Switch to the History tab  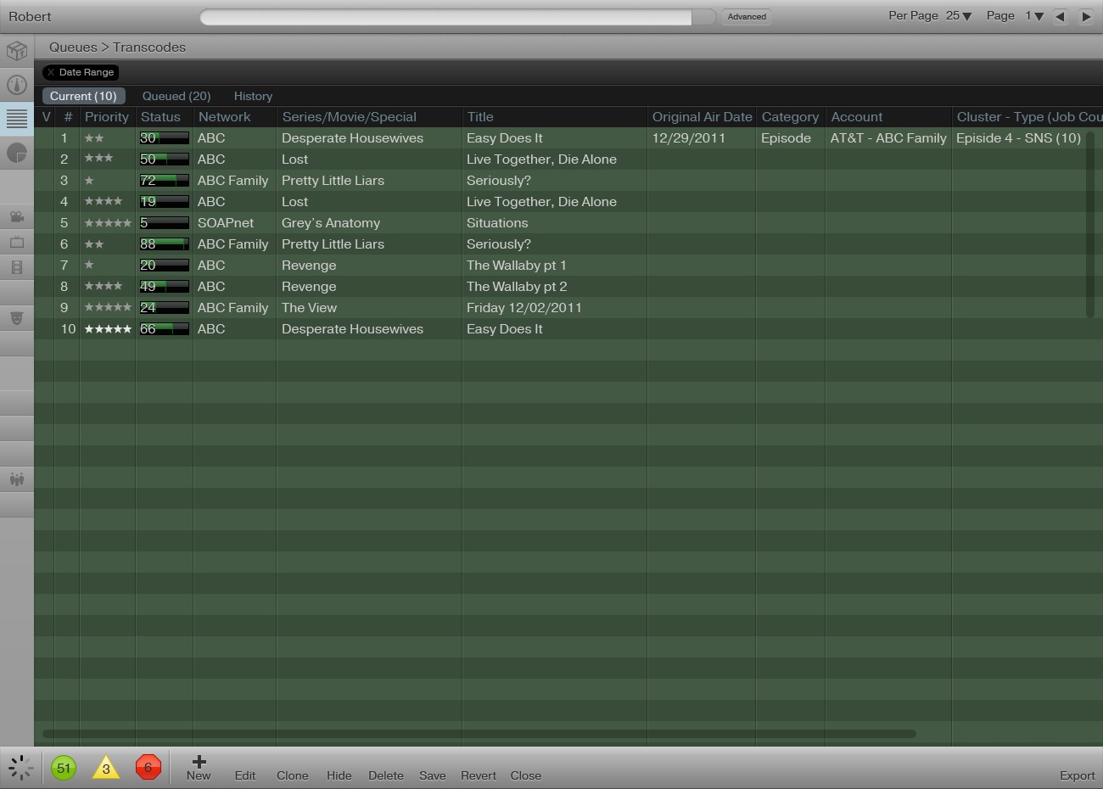tap(253, 96)
